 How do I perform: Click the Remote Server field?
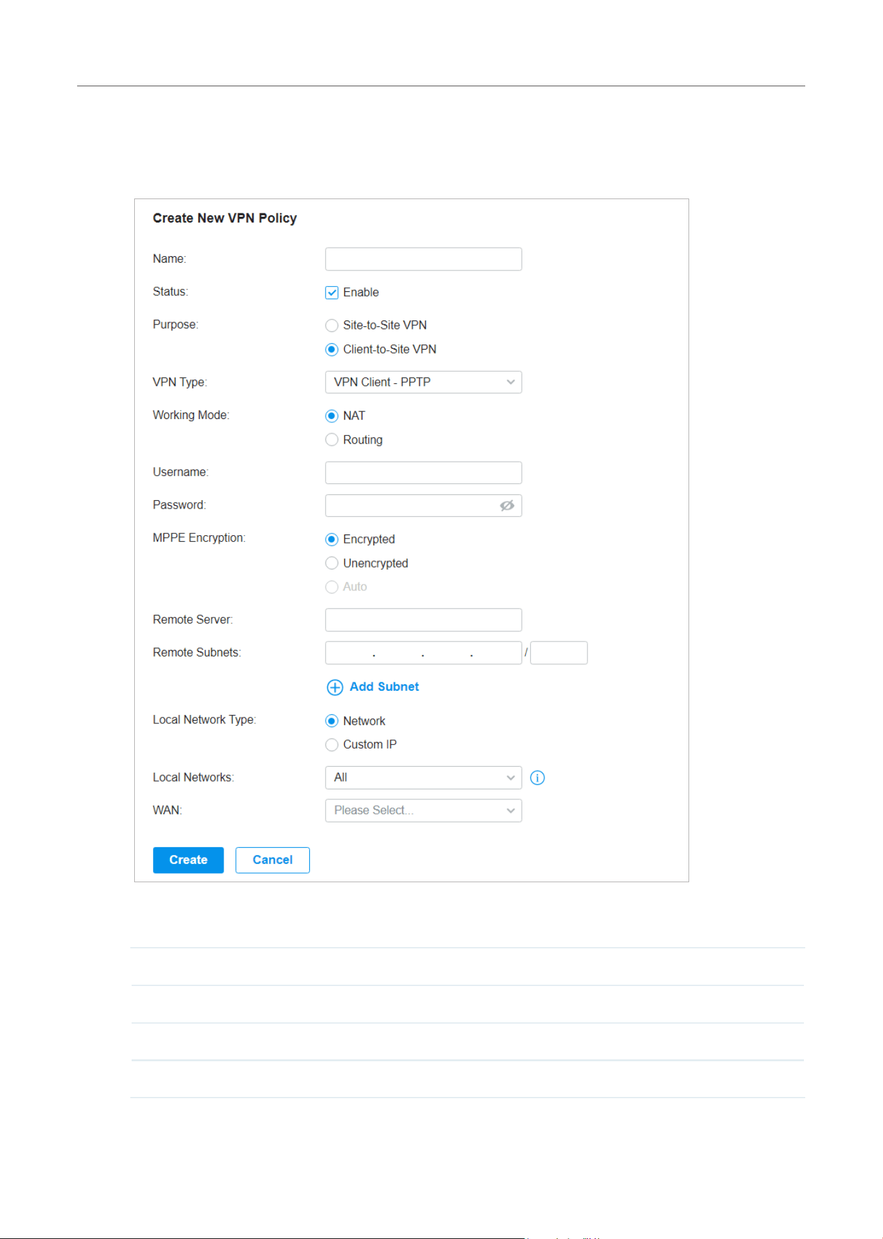pyautogui.click(x=423, y=620)
